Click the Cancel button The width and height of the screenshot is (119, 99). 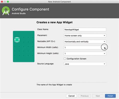(71, 96)
